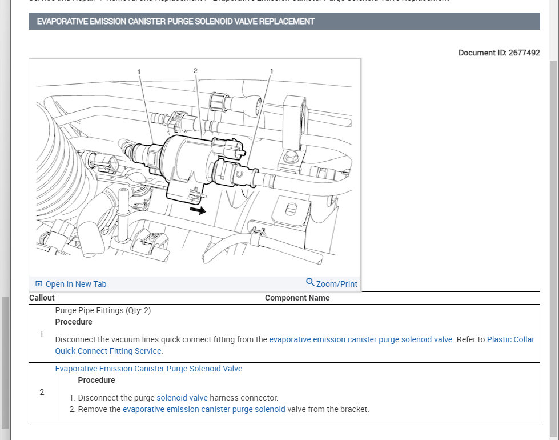The height and width of the screenshot is (440, 559).
Task: Click the 'solenoid valve' link in step 1
Action: click(x=182, y=398)
